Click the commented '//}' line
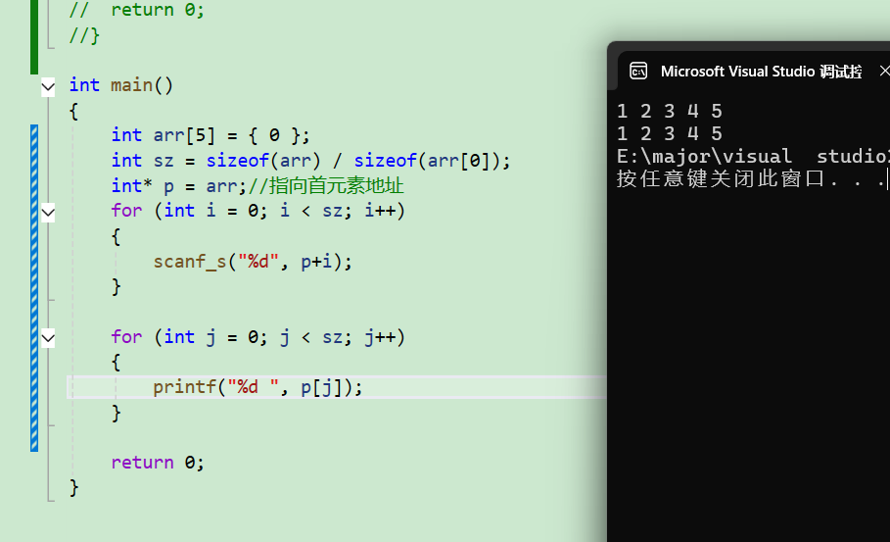 [84, 35]
